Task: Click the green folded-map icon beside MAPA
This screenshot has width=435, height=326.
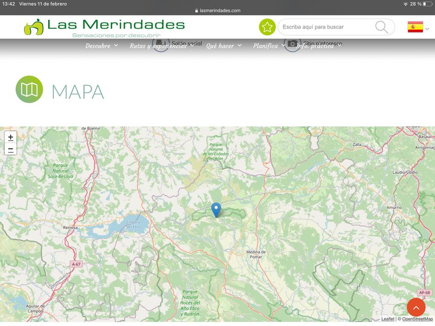Action: [x=29, y=90]
